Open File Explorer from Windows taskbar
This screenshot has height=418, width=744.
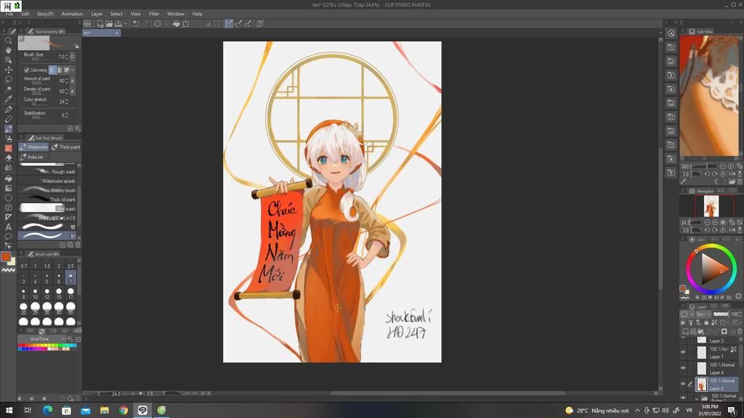point(105,411)
